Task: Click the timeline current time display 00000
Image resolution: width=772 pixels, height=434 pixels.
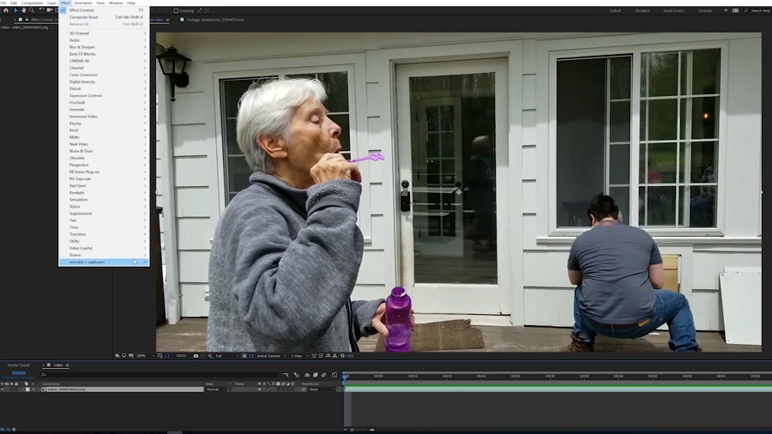Action: pyautogui.click(x=19, y=373)
